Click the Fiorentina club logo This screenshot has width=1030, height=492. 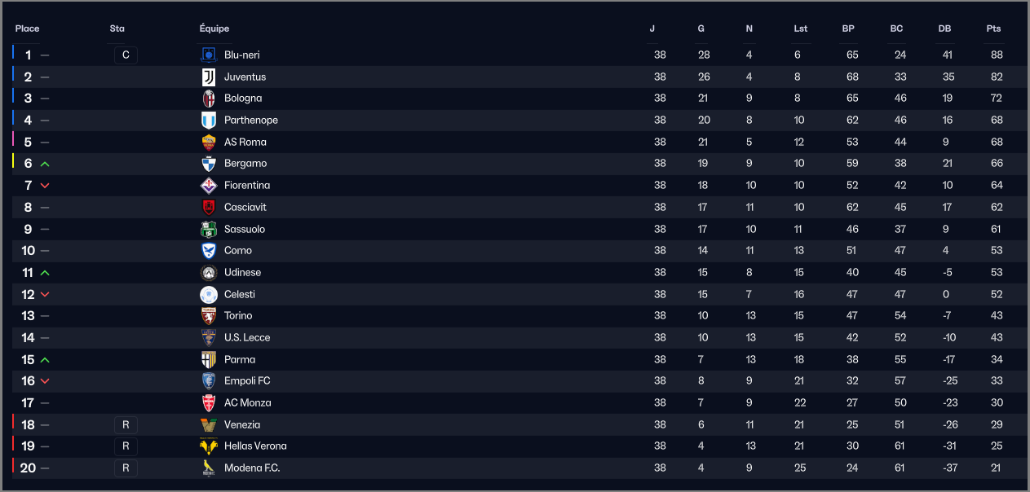click(x=209, y=186)
